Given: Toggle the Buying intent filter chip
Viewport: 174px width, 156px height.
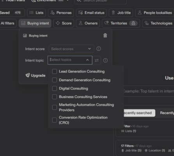Looking at the screenshot, I should click(35, 23).
